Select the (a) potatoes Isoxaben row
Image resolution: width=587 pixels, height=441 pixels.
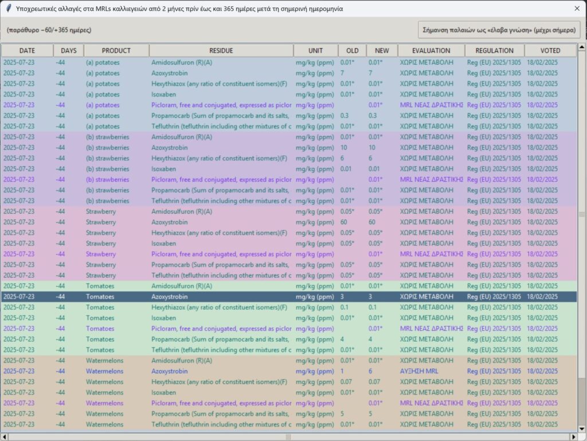[289, 95]
